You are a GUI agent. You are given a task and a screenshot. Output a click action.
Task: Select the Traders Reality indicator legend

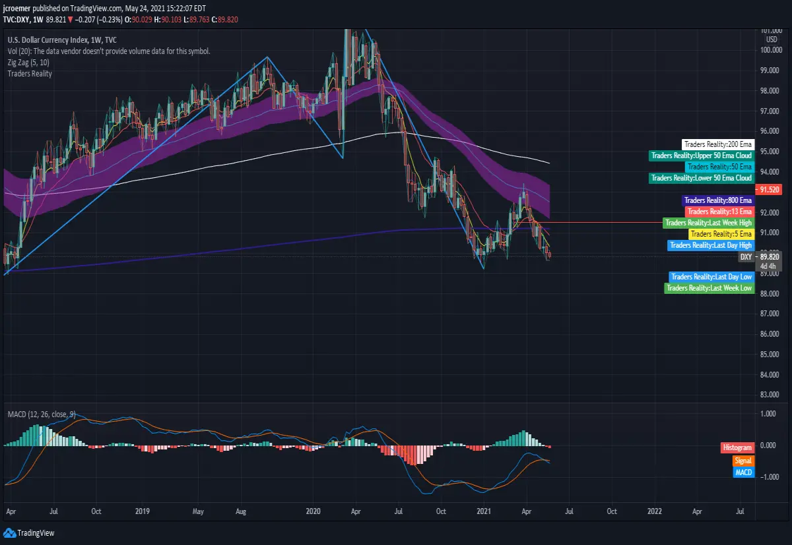[30, 74]
